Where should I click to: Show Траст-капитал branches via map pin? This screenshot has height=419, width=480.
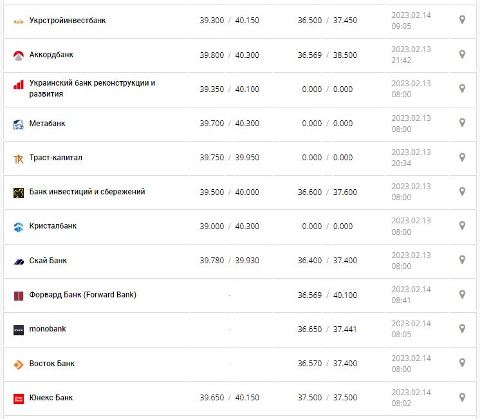(462, 158)
